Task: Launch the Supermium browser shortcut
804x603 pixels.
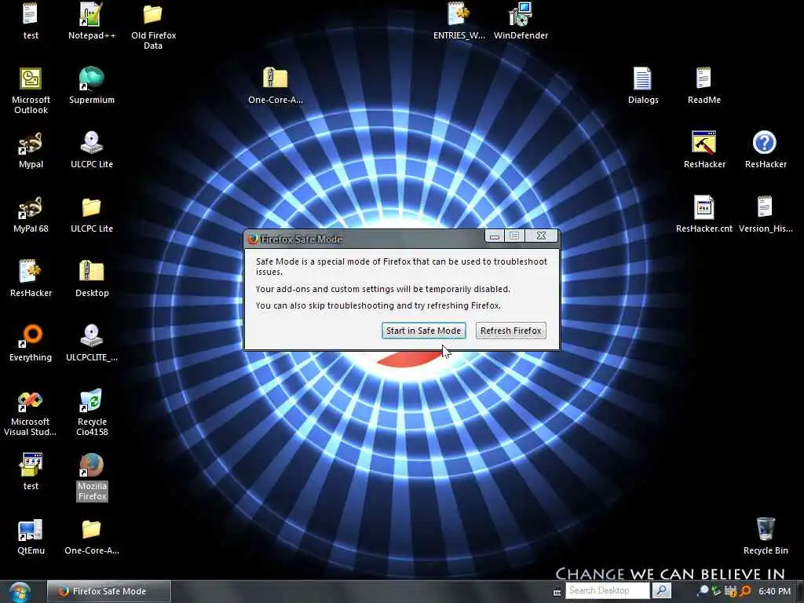Action: pyautogui.click(x=92, y=86)
